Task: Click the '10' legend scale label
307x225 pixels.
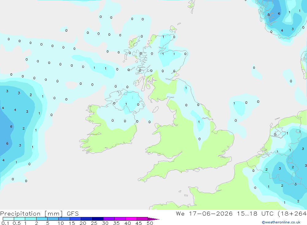Action: pos(61,223)
